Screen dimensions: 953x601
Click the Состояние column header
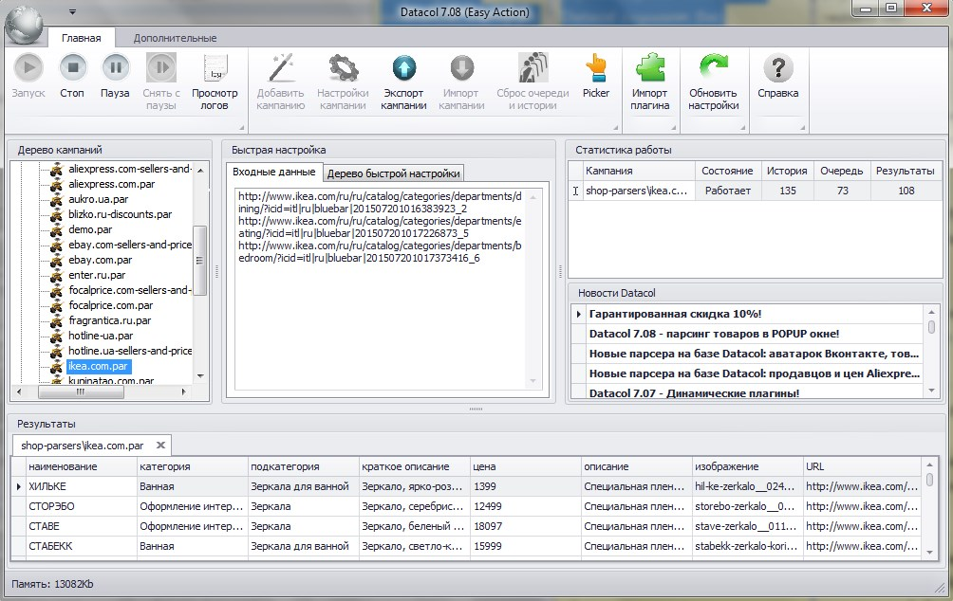(727, 171)
